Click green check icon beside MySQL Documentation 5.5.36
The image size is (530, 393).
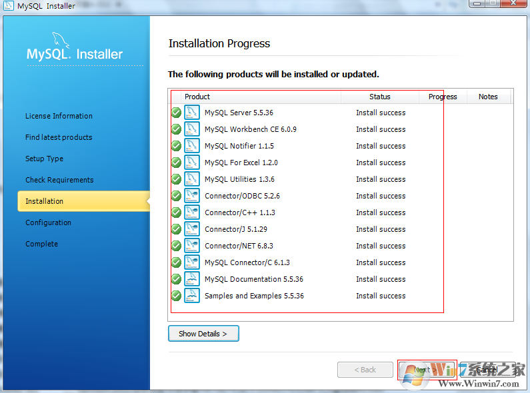176,279
